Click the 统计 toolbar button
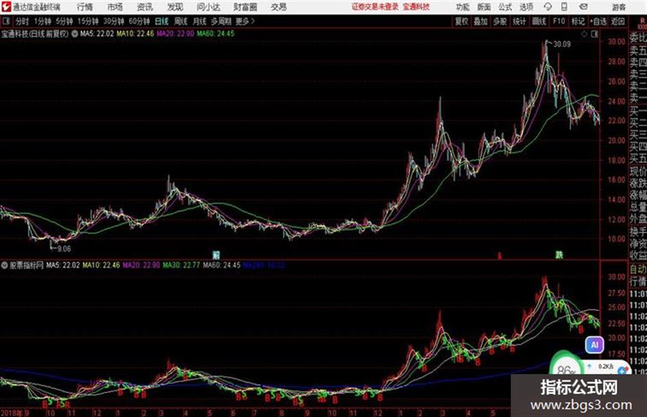Screen dimensions: 647x417 pos(519,21)
